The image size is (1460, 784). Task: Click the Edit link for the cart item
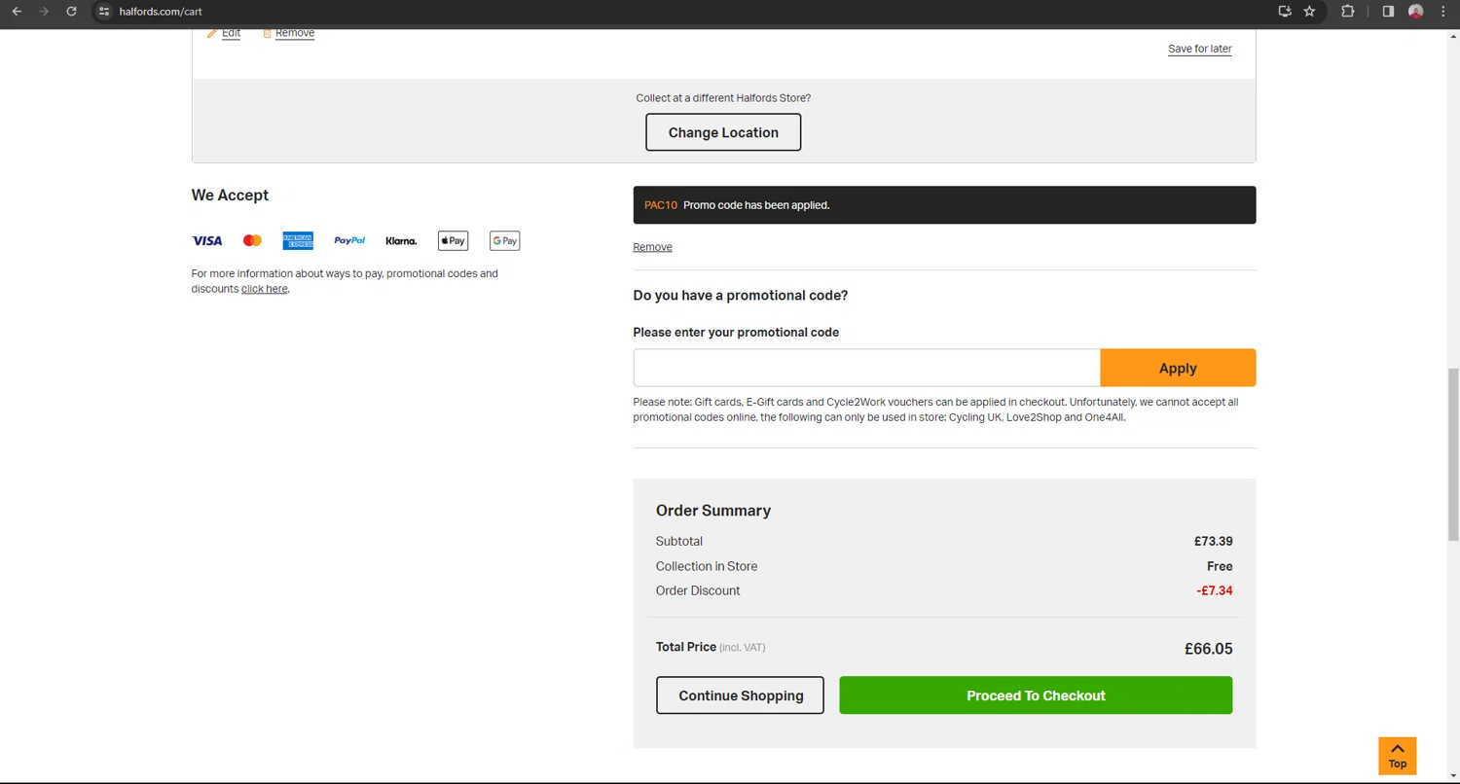point(231,33)
